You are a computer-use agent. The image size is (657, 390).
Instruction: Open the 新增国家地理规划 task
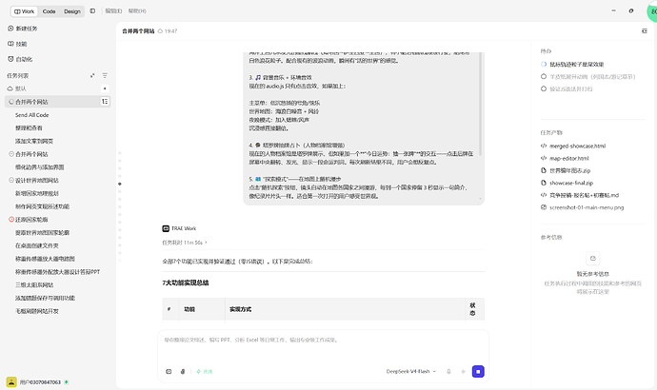tap(37, 193)
